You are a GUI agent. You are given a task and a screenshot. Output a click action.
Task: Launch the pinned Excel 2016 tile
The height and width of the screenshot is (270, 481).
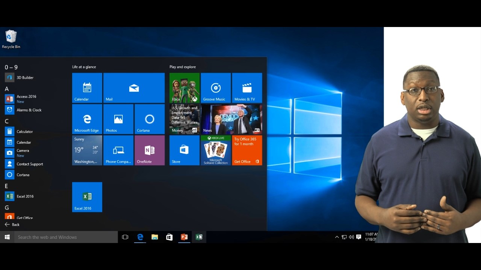(x=87, y=197)
